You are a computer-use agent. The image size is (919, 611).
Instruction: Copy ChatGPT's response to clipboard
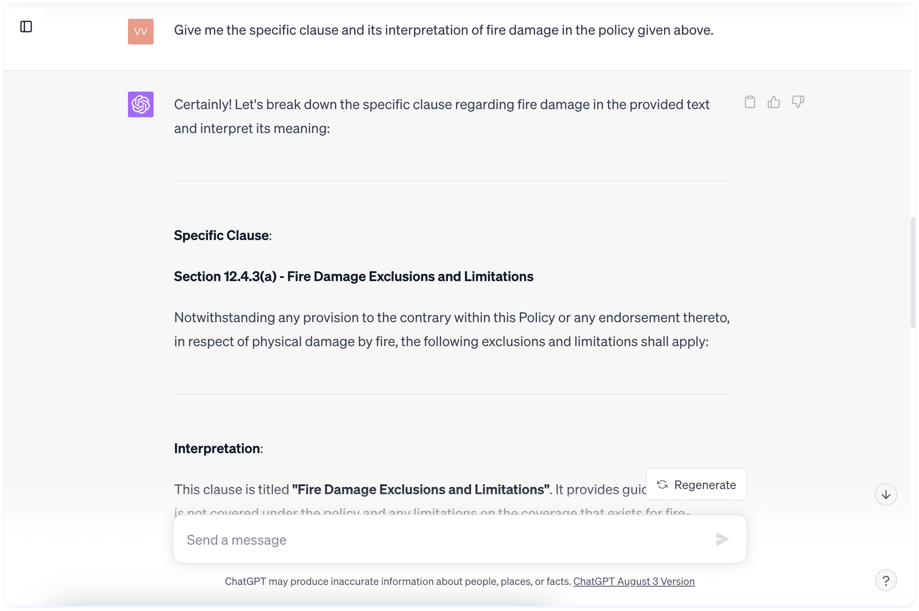750,102
